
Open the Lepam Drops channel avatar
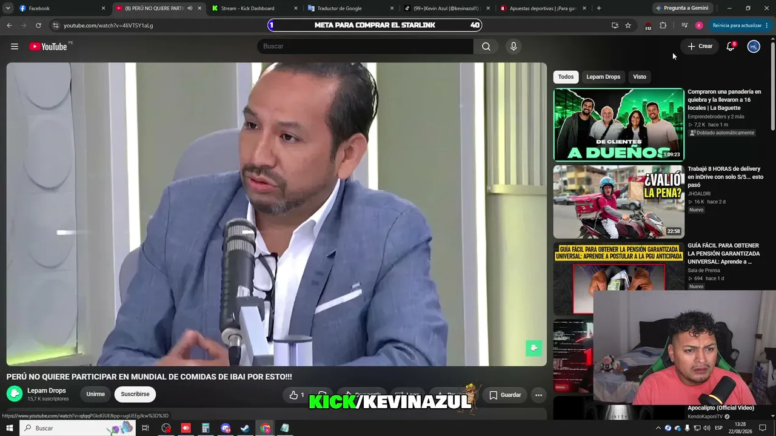15,394
